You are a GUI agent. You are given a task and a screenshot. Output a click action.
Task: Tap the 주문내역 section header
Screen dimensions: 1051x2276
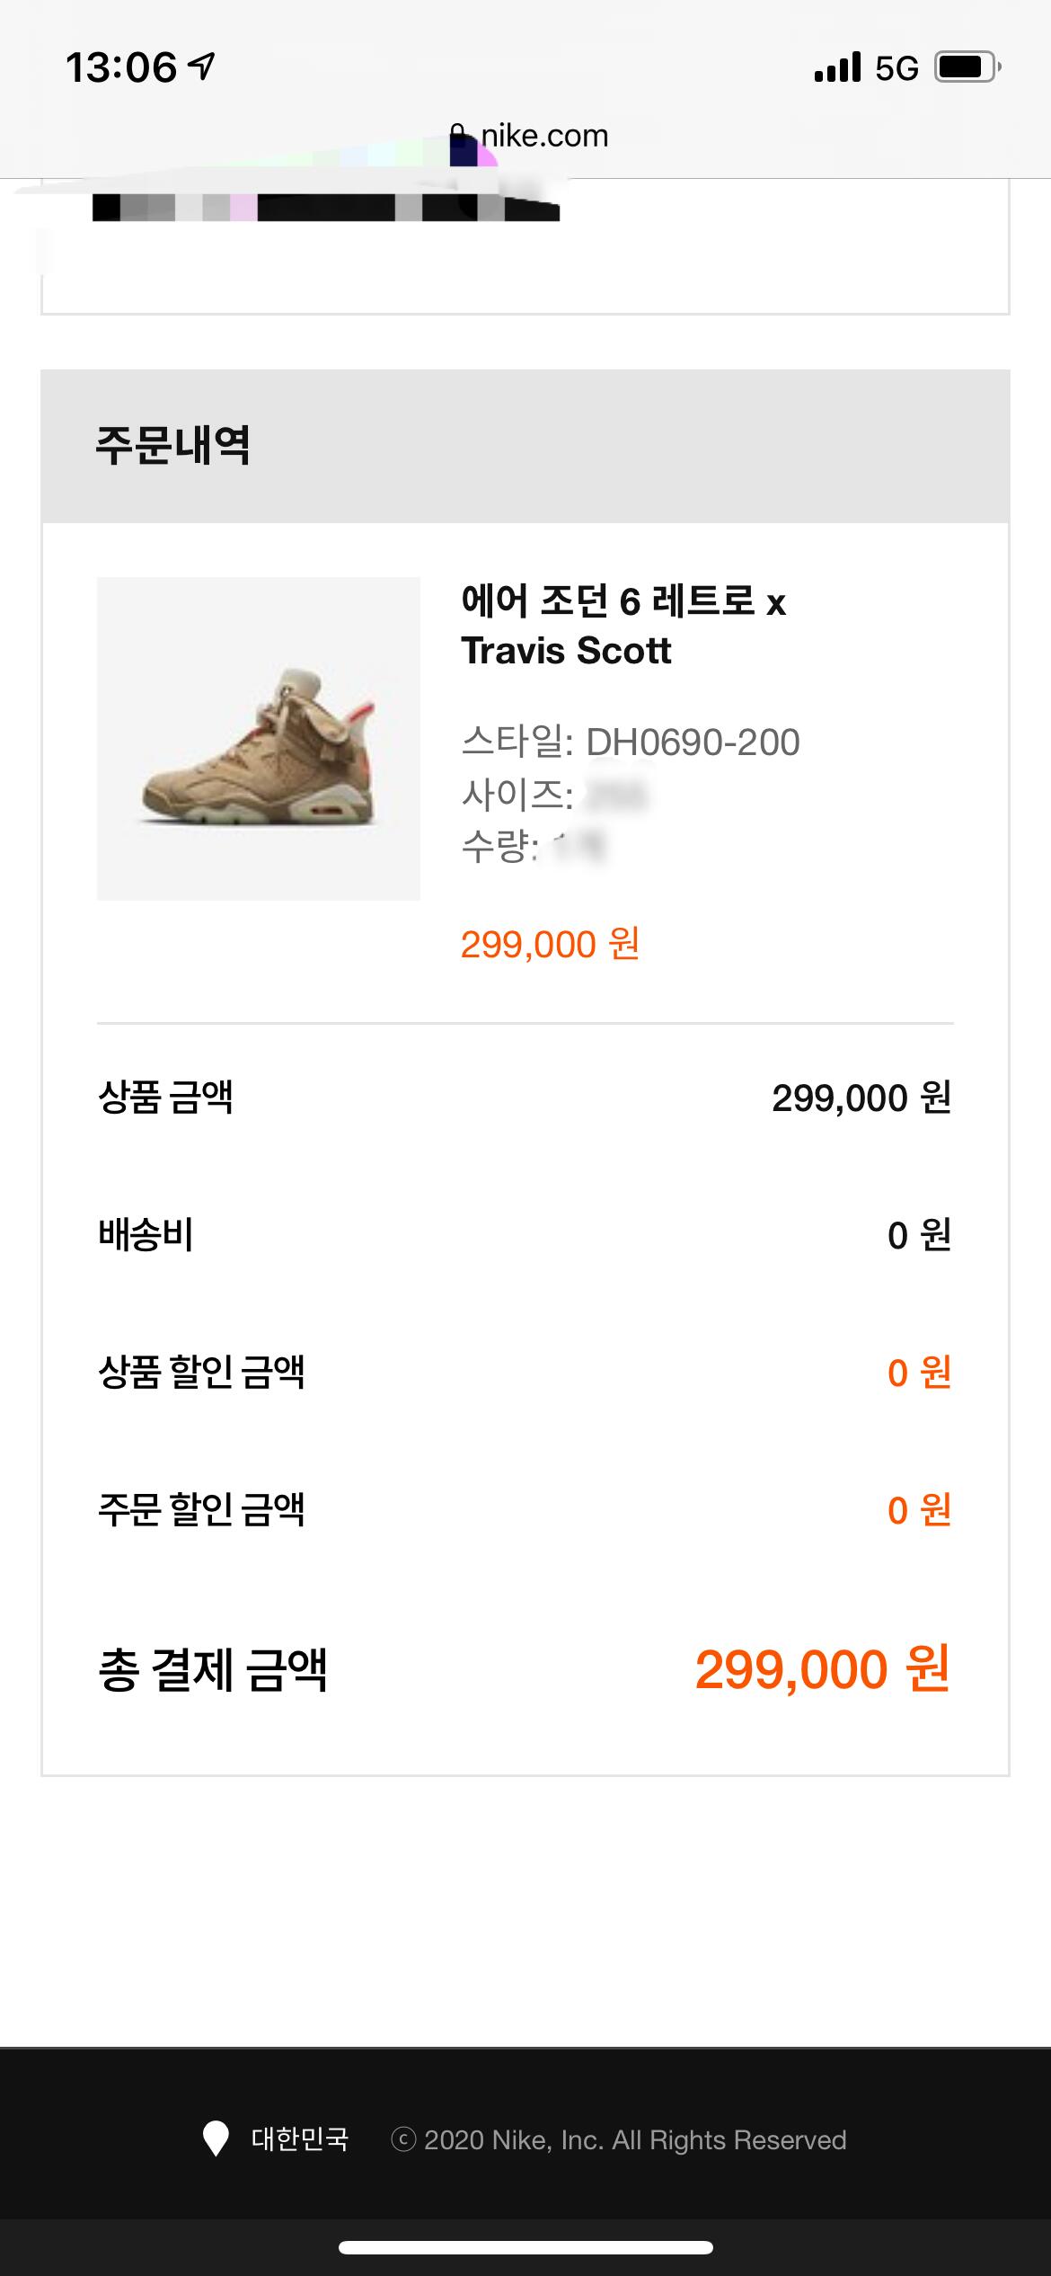(x=172, y=445)
